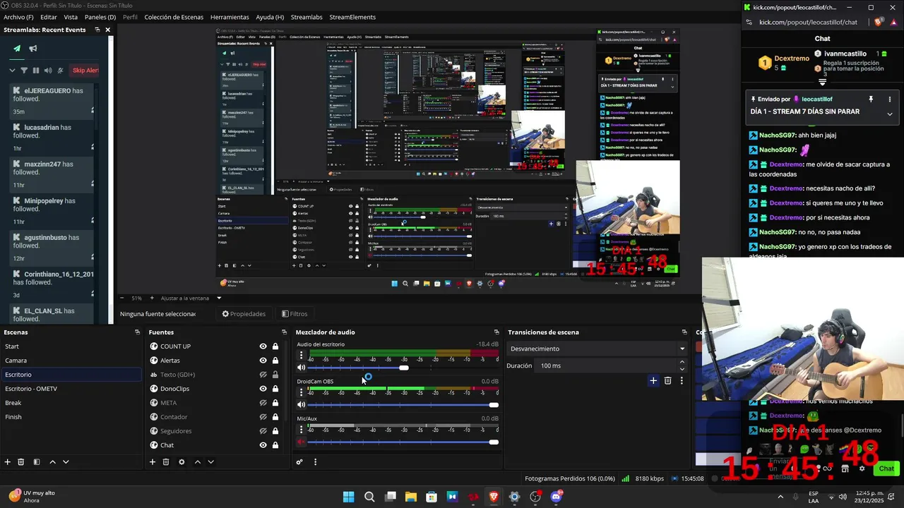Open the preview scaling dropdown arrow

[x=219, y=298]
